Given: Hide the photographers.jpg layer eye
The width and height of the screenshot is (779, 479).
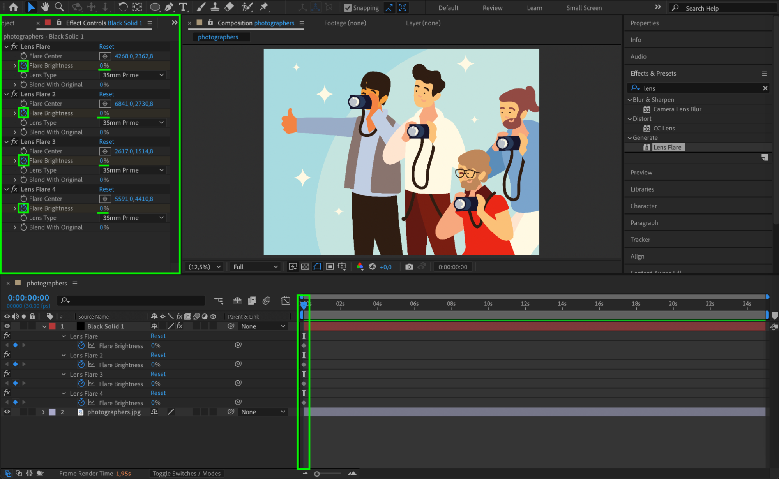Looking at the screenshot, I should coord(7,412).
